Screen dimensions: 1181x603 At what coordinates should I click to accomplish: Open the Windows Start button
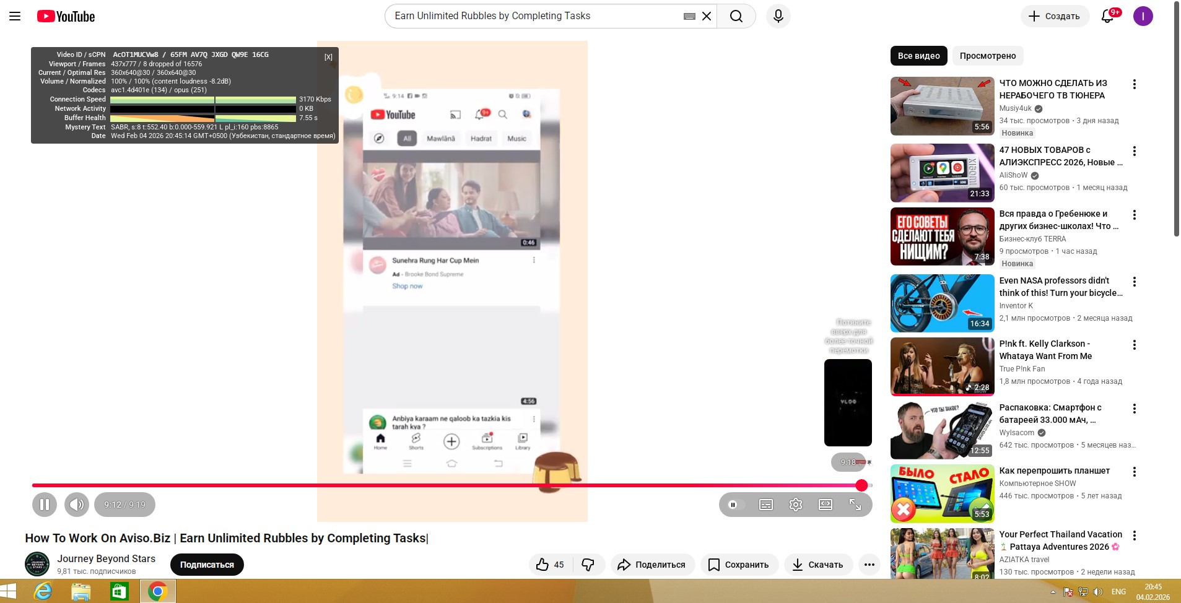click(8, 591)
